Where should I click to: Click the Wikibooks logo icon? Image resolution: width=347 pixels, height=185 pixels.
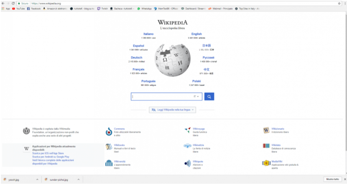coord(109,146)
